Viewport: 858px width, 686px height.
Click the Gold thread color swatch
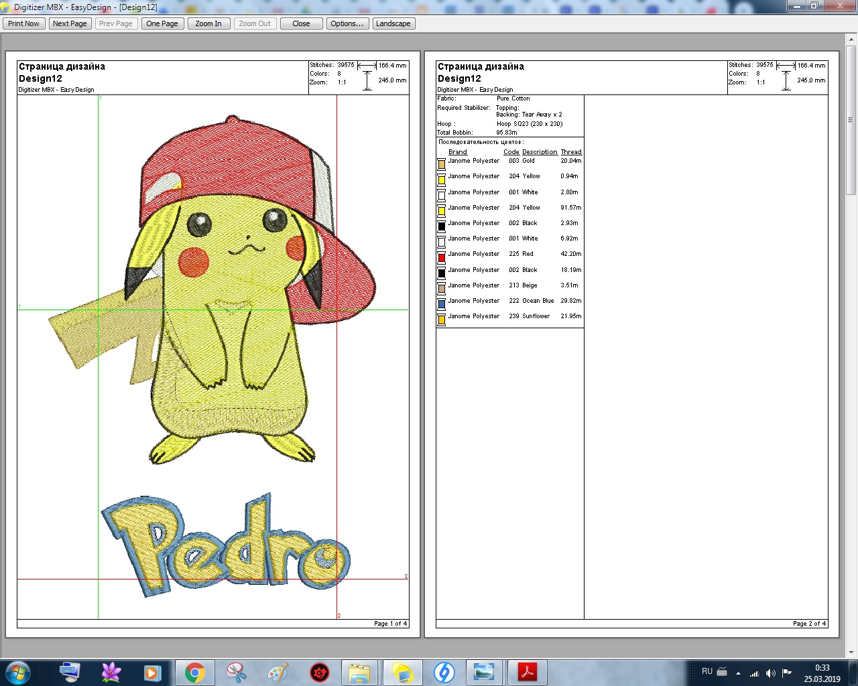click(x=441, y=164)
